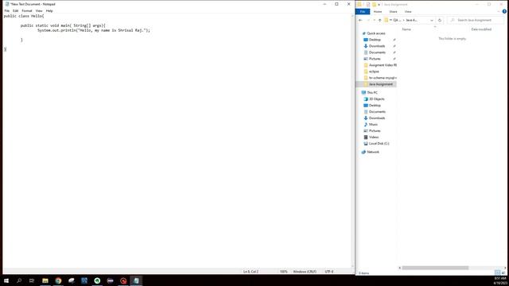Open File Explorer from the taskbar
The width and height of the screenshot is (509, 286).
point(45,280)
